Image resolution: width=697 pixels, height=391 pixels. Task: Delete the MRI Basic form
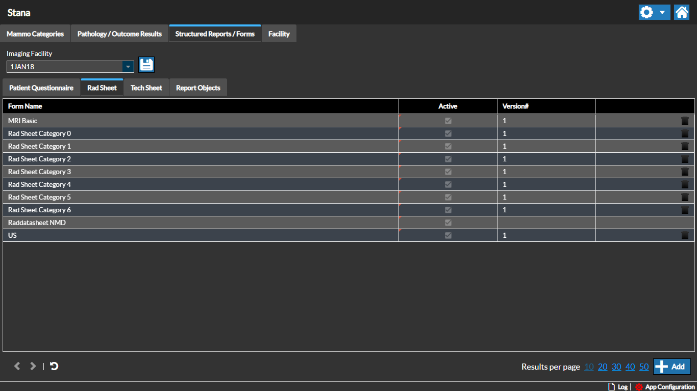coord(685,121)
